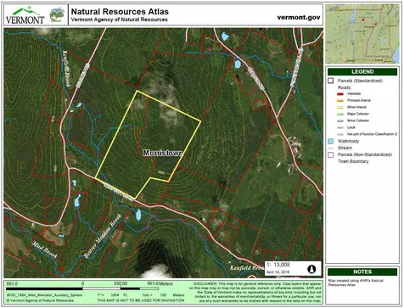Click the Agency of Natural Resources emblem

coord(57,15)
